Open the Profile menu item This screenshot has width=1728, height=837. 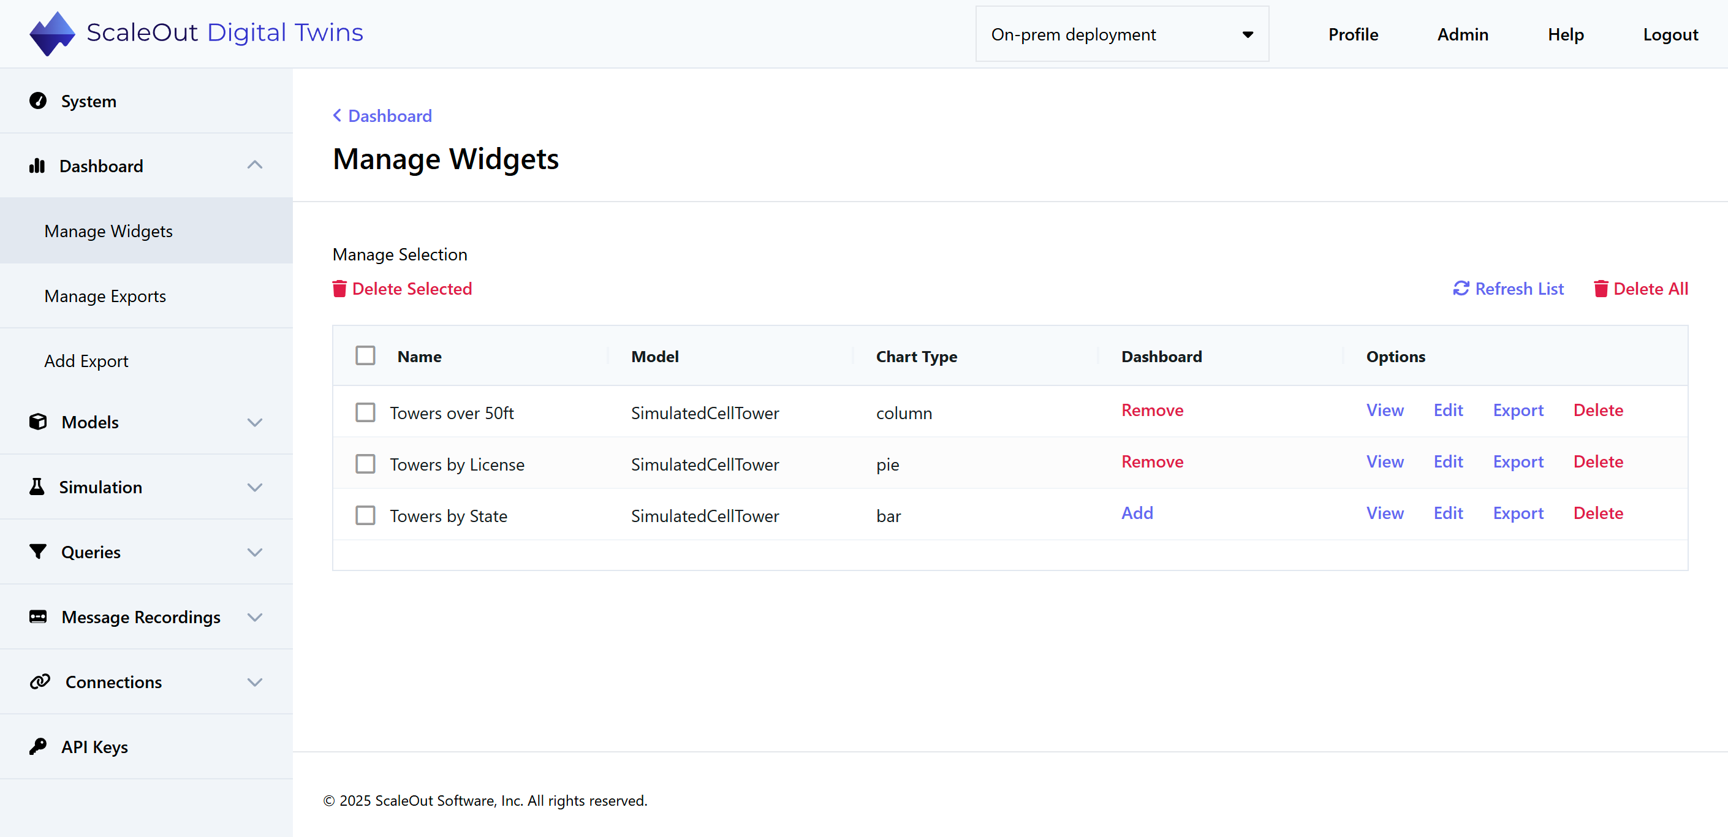[1353, 34]
